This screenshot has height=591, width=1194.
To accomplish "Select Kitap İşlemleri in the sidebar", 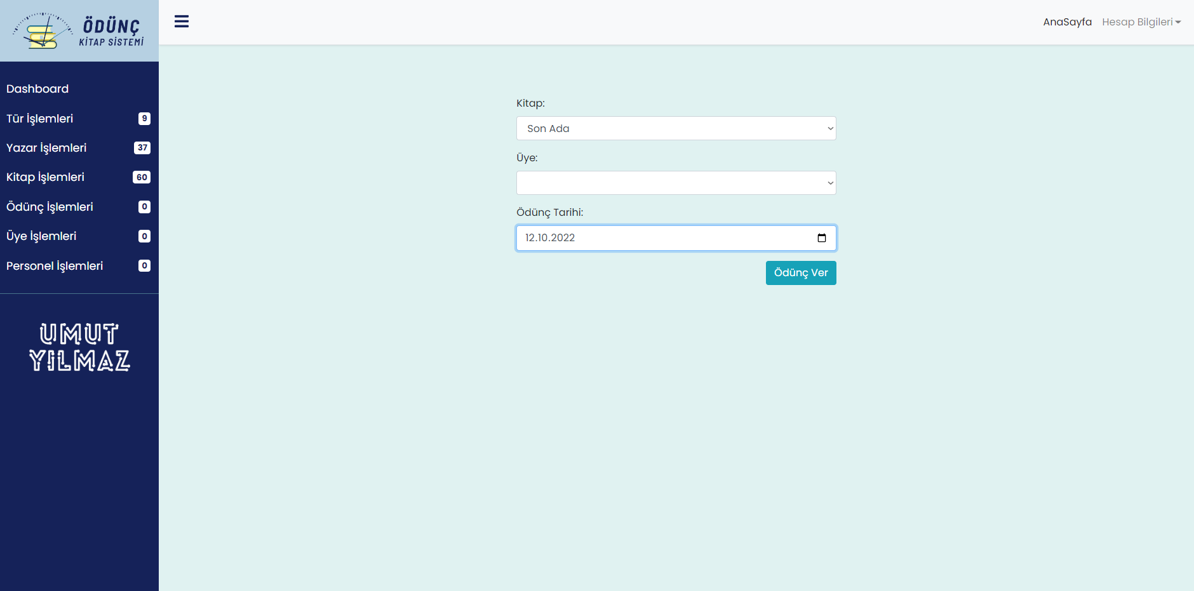I will [45, 177].
